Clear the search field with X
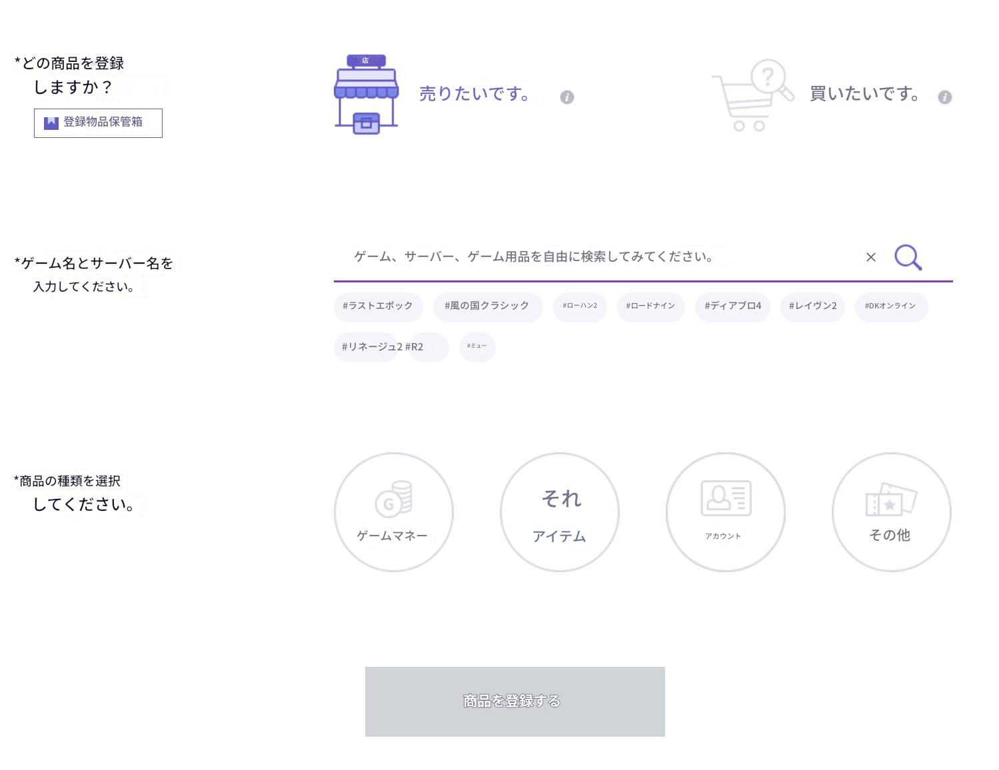 click(870, 257)
